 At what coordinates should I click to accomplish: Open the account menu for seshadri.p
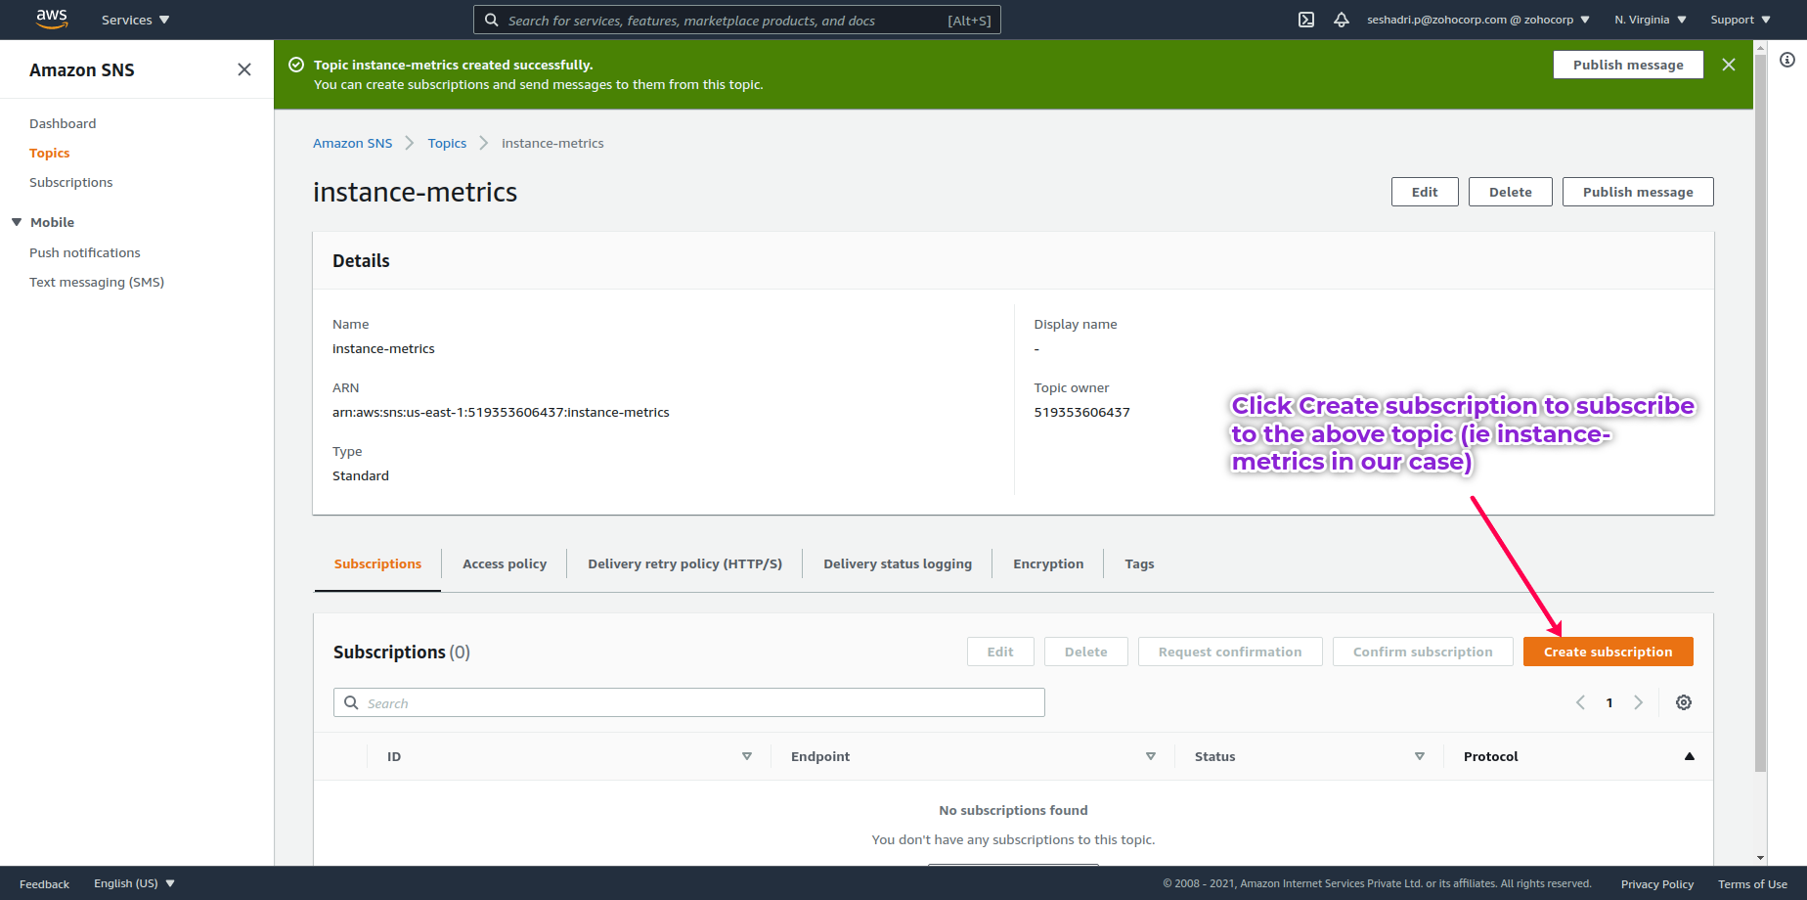click(1478, 20)
